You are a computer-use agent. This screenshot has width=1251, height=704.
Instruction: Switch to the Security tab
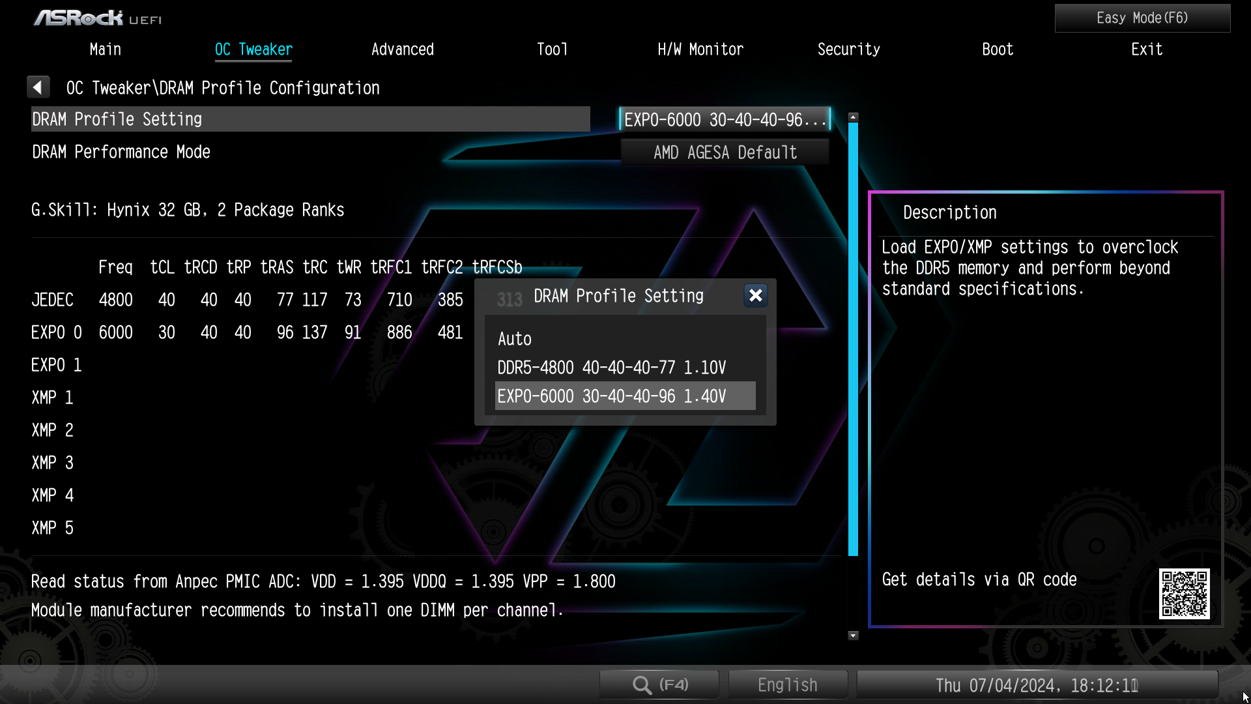tap(849, 50)
